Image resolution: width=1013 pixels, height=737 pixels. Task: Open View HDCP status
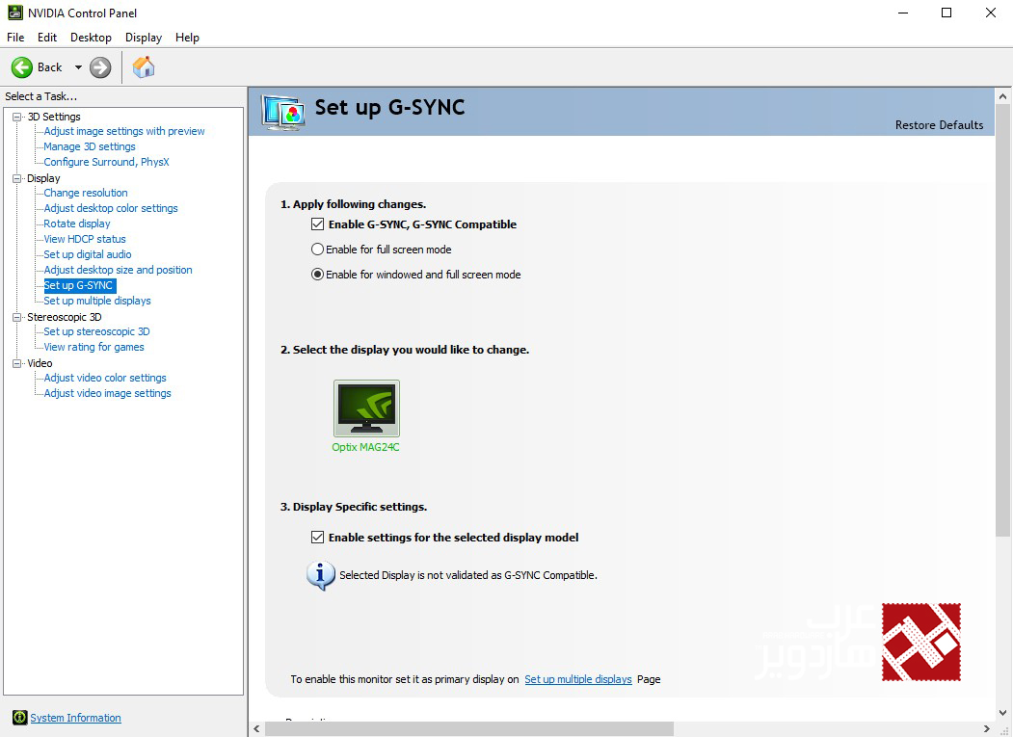click(85, 240)
